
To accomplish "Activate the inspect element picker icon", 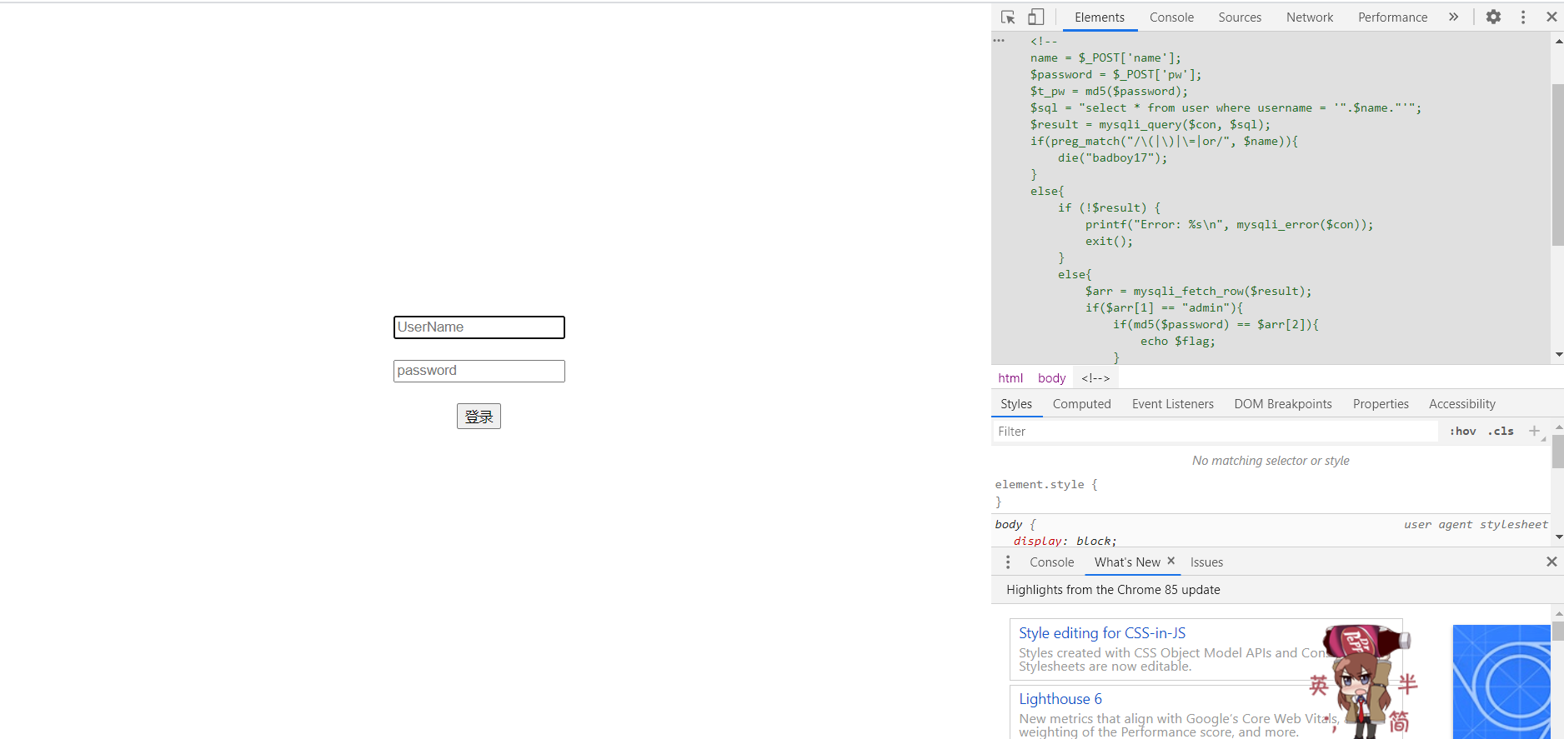I will [1008, 17].
